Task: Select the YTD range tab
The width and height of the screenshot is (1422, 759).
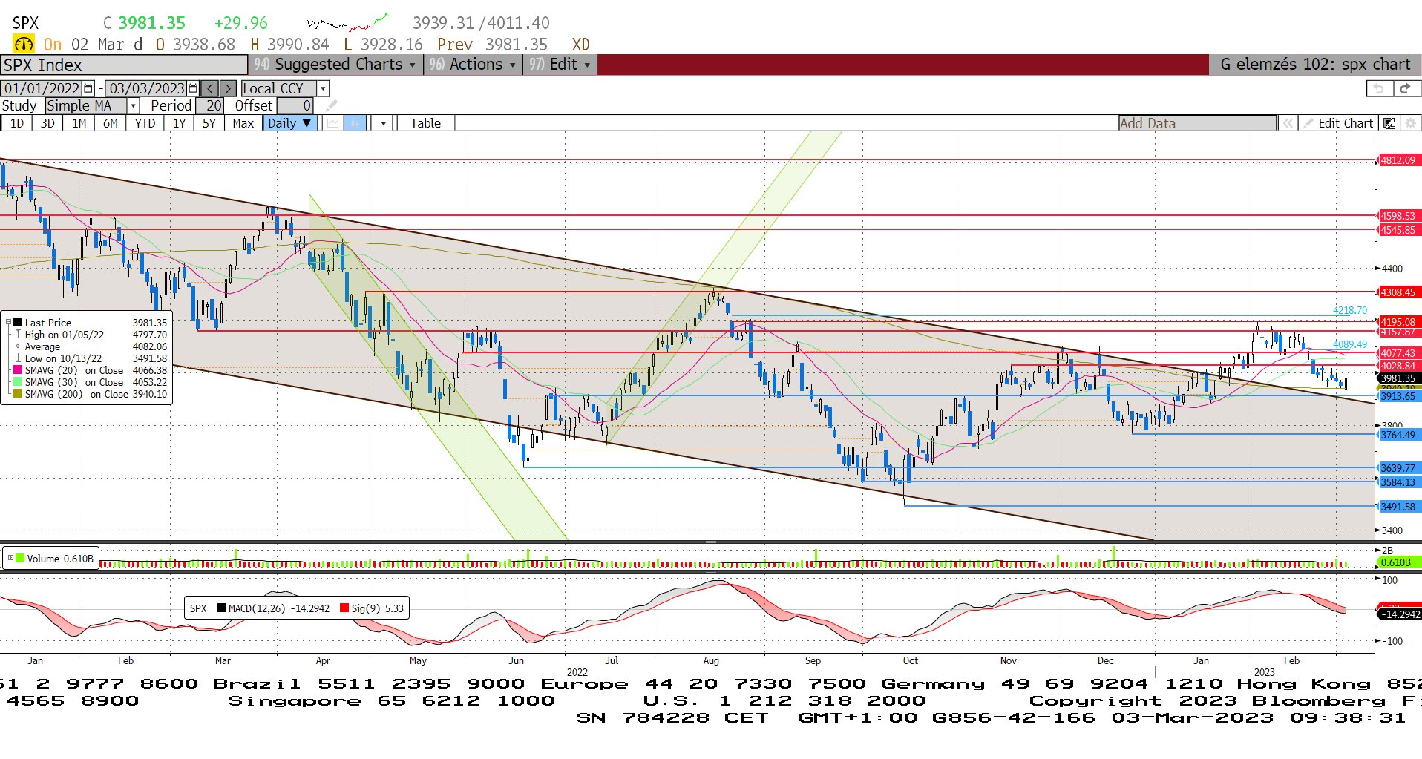Action: pyautogui.click(x=145, y=123)
